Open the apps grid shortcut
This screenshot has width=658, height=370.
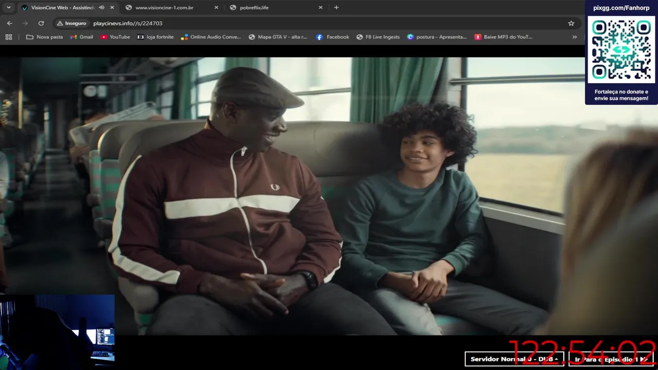tap(9, 37)
